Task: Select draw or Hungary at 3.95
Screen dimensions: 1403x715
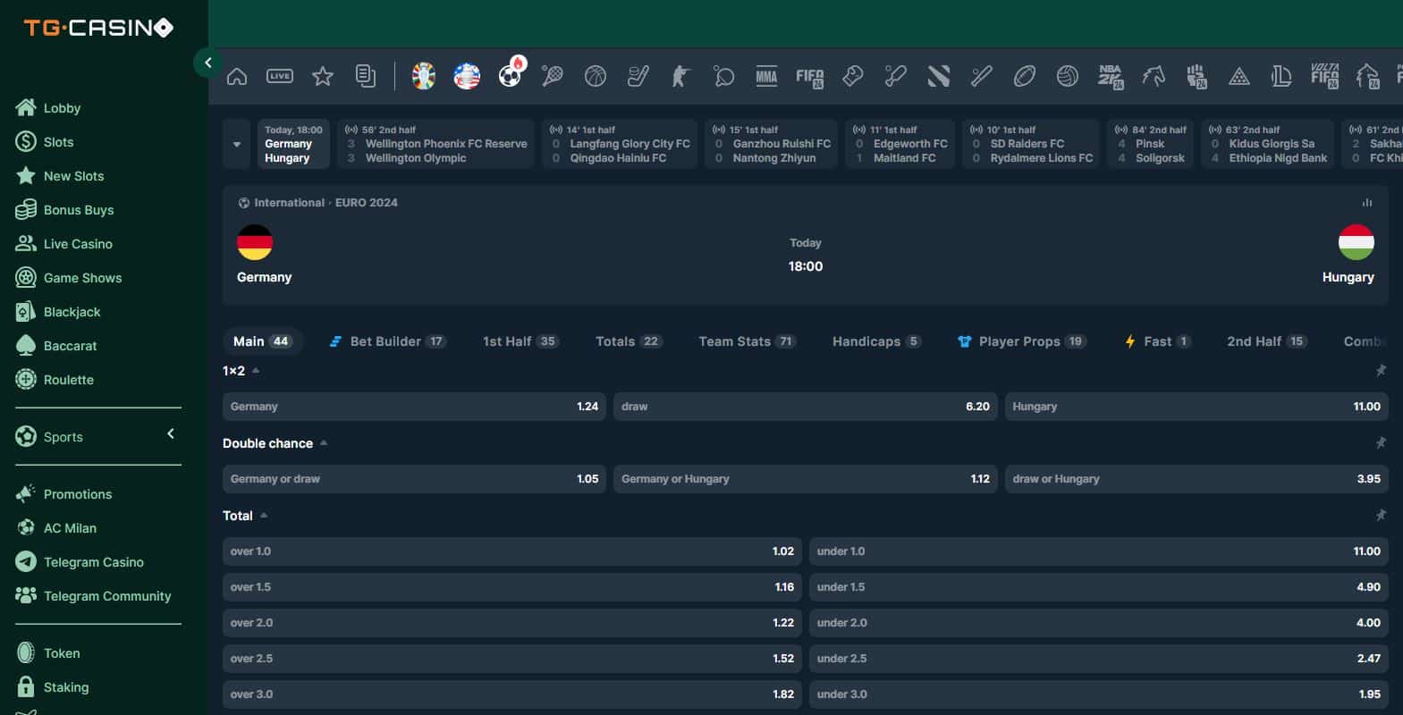Action: [1196, 479]
